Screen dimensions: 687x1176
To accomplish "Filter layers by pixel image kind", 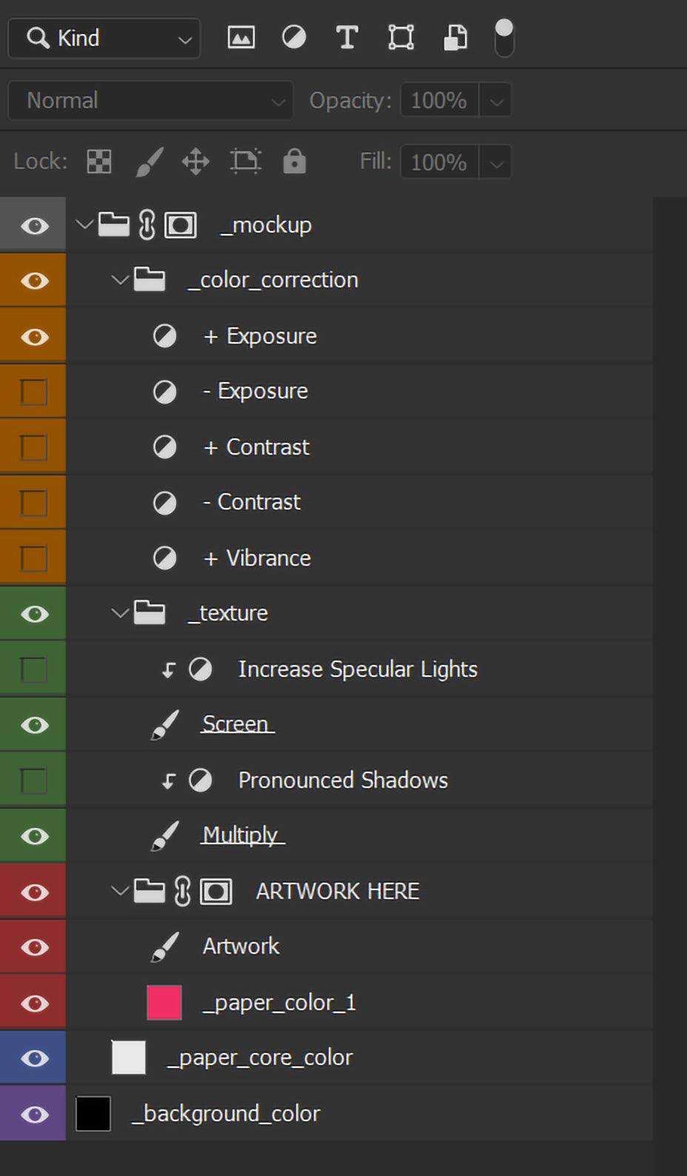I will point(241,37).
